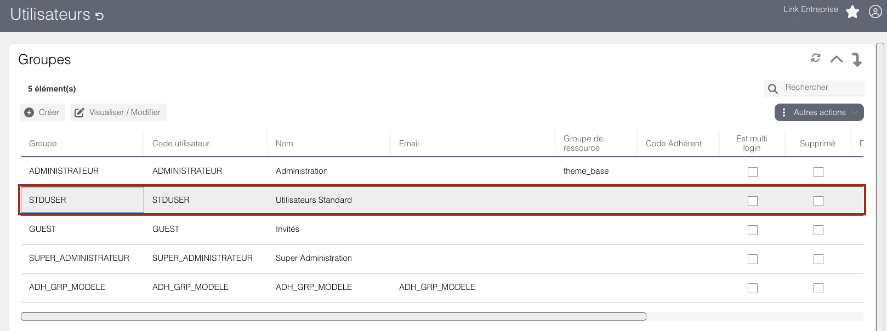Click the Supprimé column header
This screenshot has width=887, height=331.
817,144
